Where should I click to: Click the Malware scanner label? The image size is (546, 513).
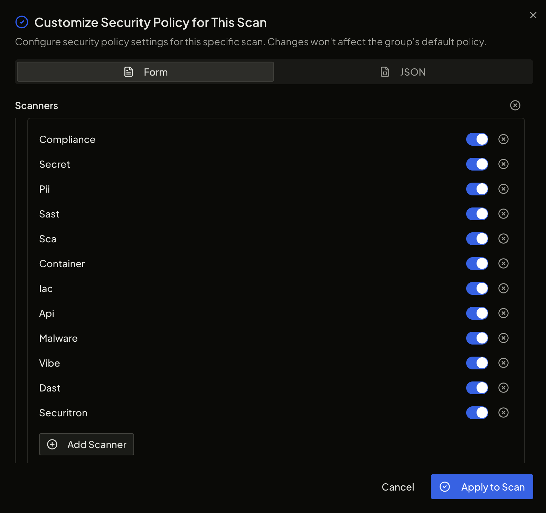pos(58,338)
